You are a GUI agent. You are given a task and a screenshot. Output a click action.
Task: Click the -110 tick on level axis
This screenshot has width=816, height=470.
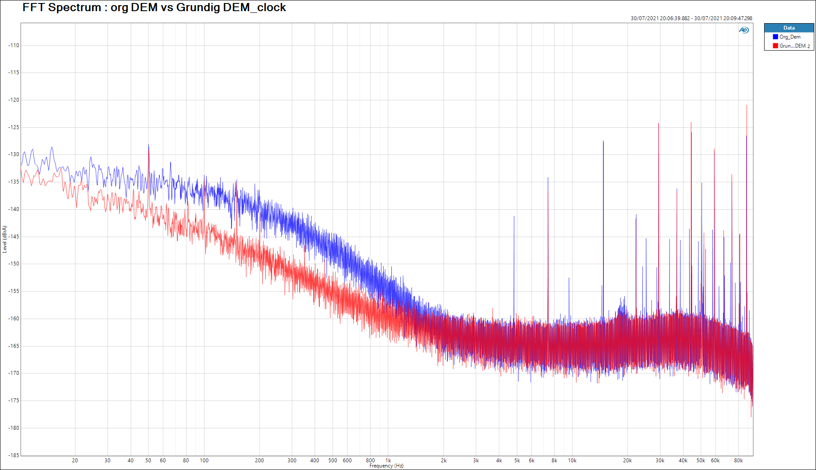pyautogui.click(x=14, y=45)
